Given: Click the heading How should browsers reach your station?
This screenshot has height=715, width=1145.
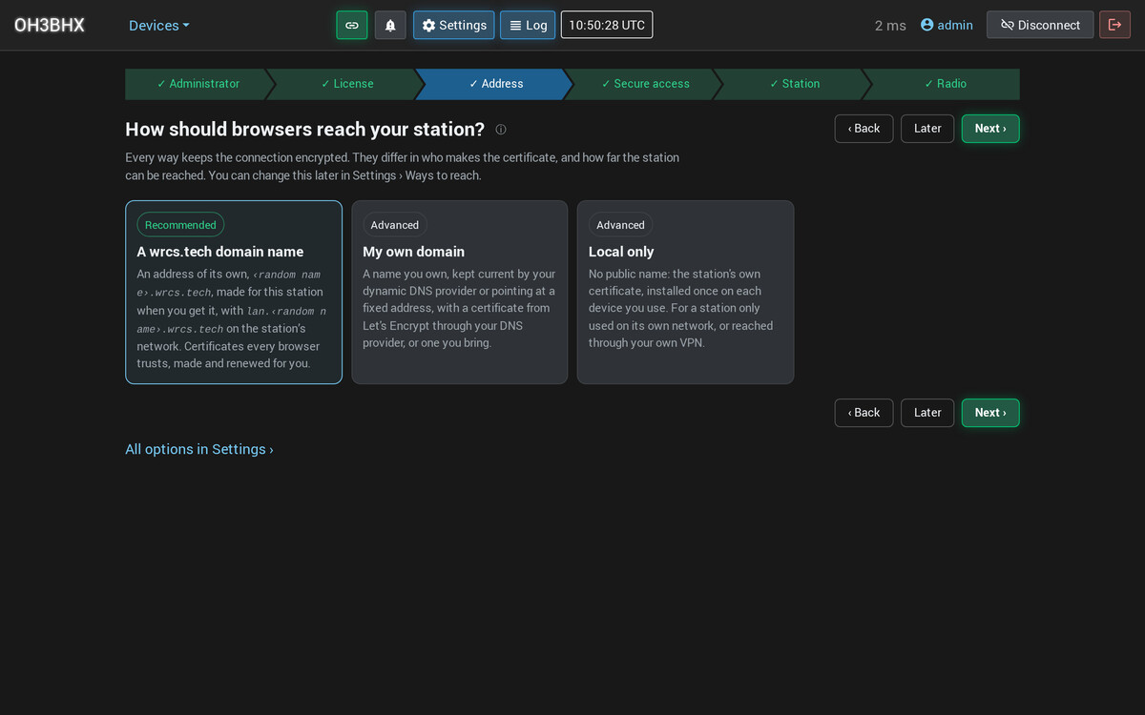Looking at the screenshot, I should (305, 130).
